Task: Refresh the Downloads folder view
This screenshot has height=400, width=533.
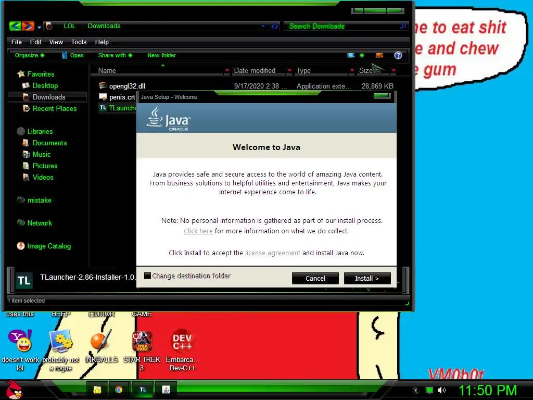Action: (x=274, y=26)
